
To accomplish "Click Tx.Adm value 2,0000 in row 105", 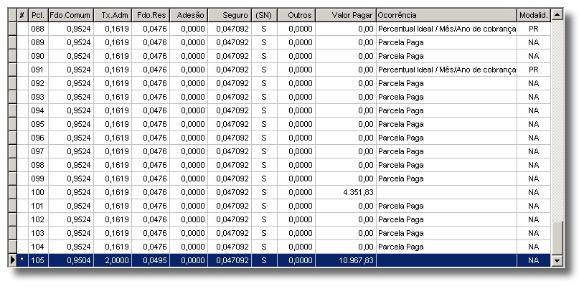I will [113, 260].
